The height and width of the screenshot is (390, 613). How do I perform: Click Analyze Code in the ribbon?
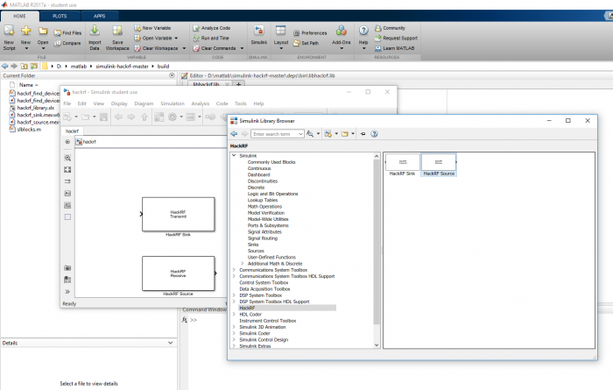[212, 28]
